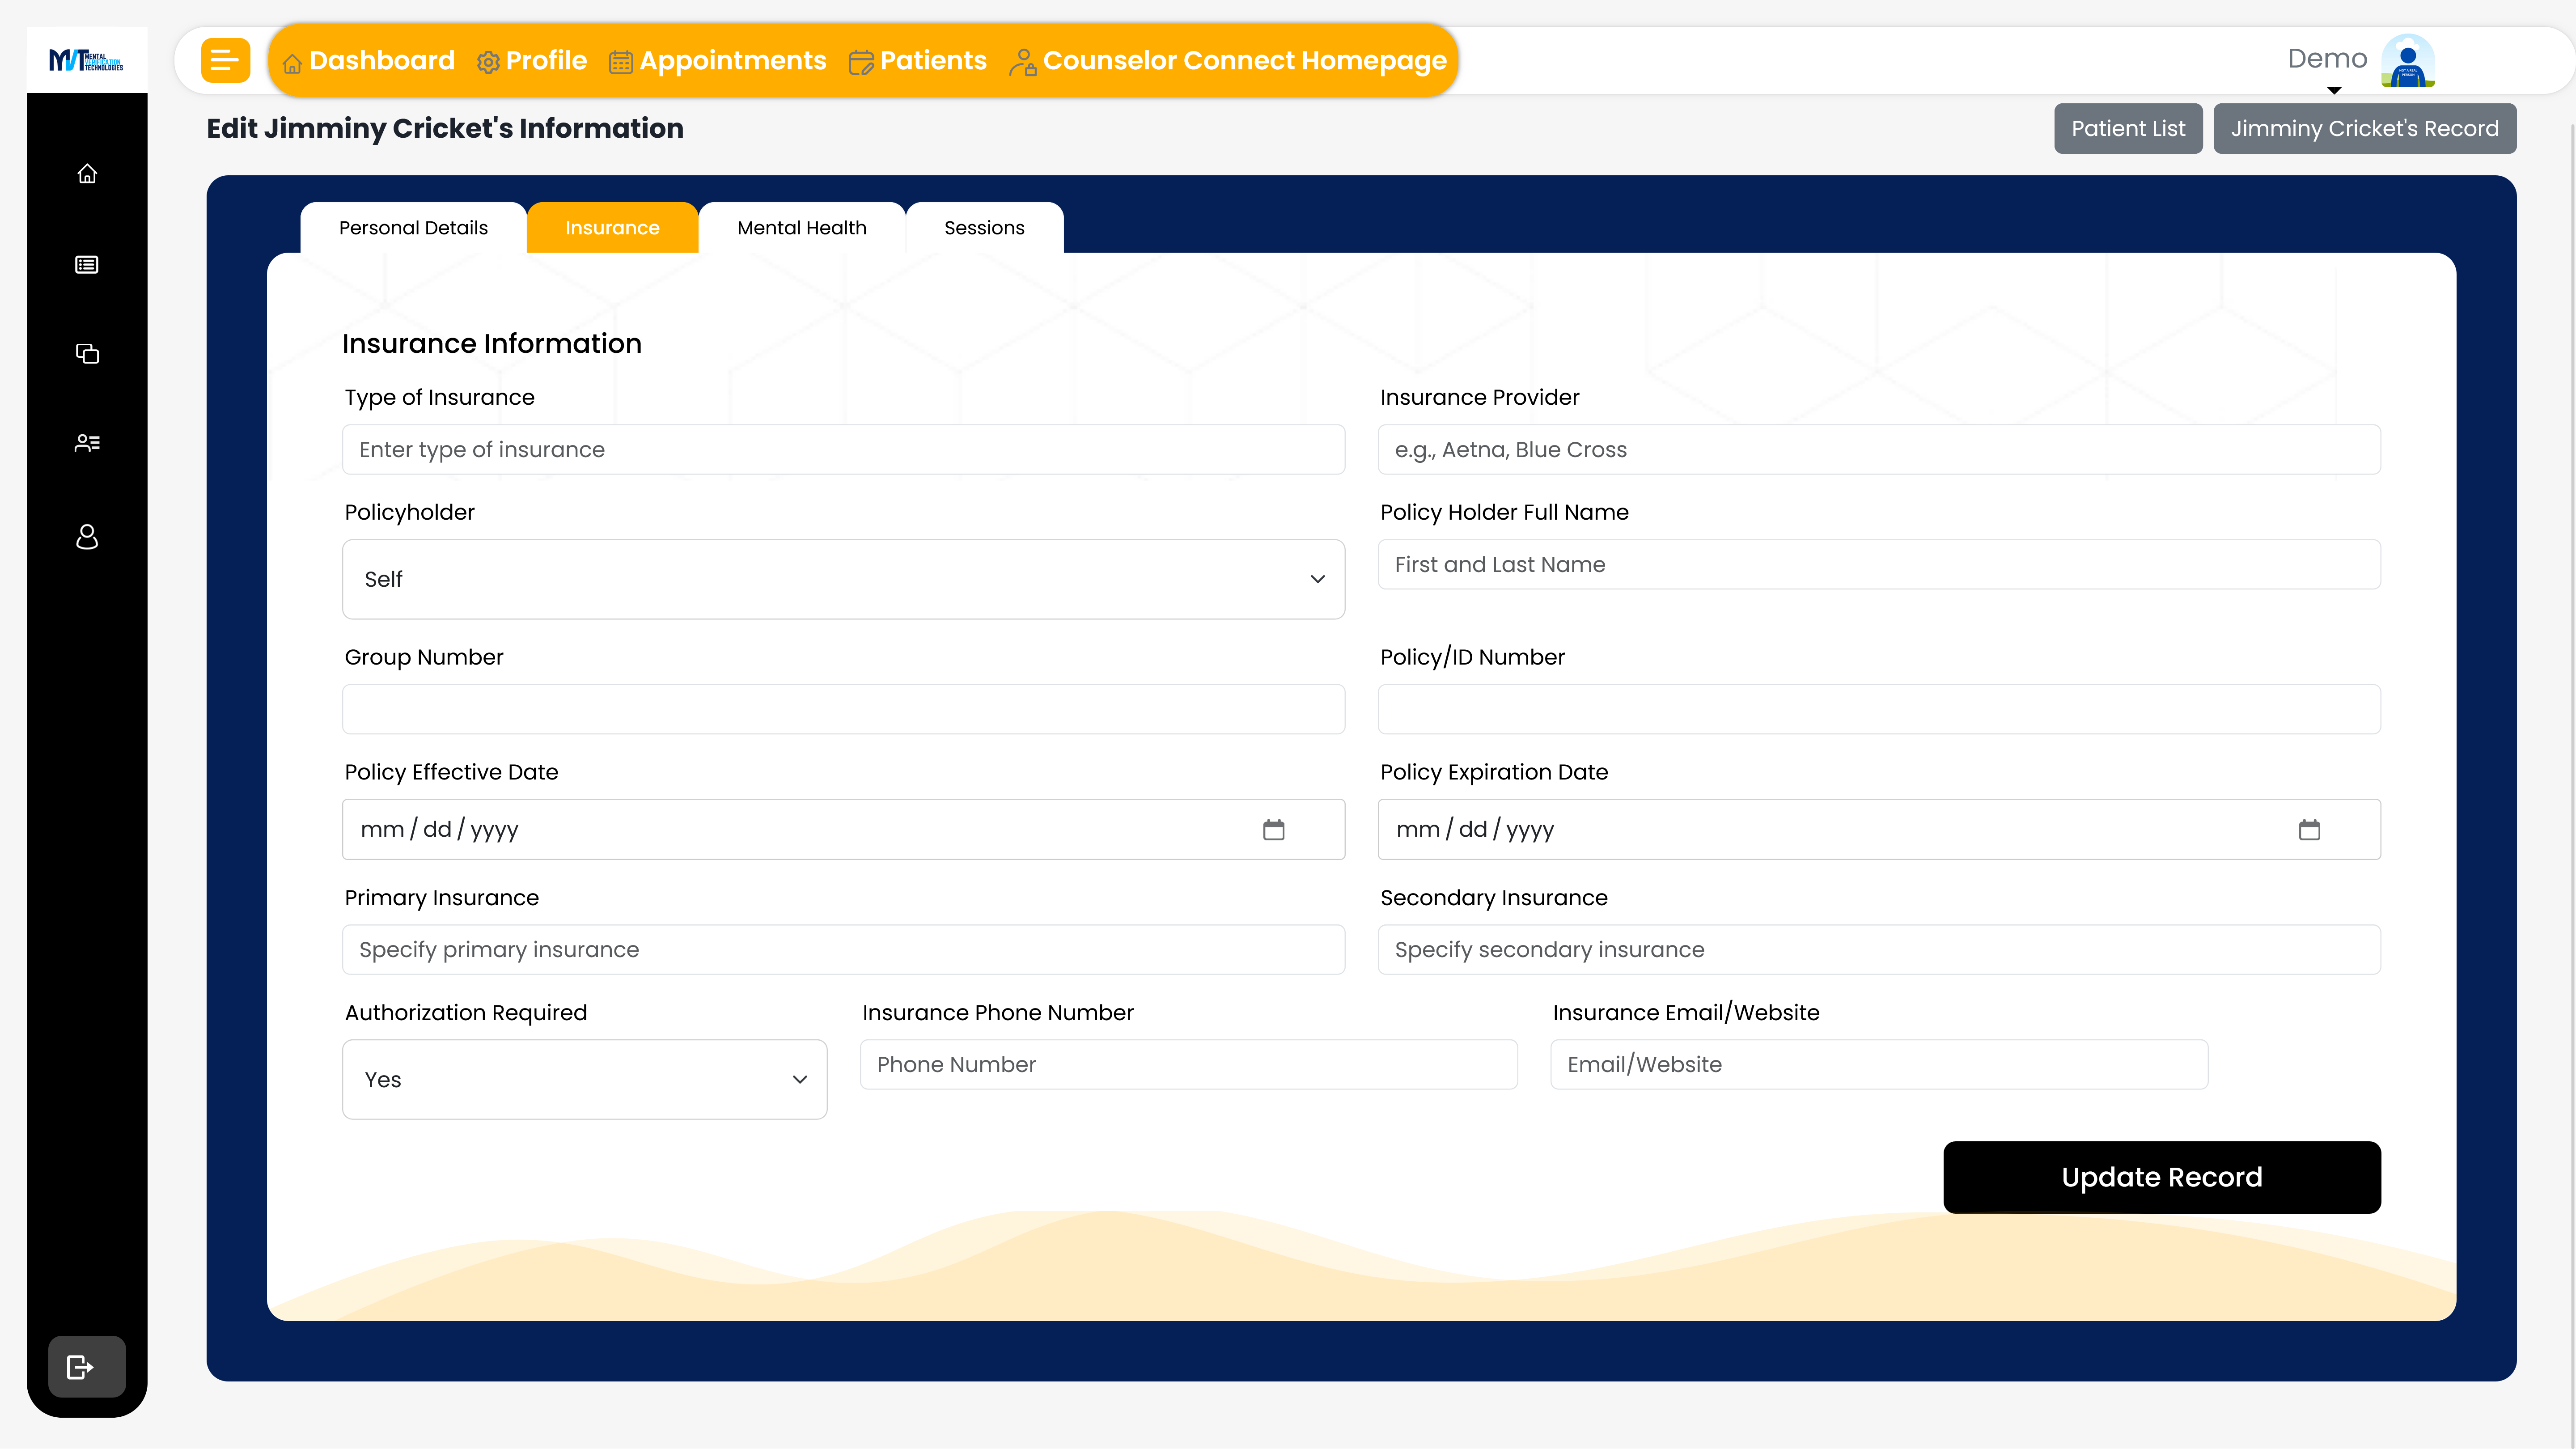Click the Demo user avatar
The height and width of the screenshot is (1449, 2576).
pos(2407,61)
